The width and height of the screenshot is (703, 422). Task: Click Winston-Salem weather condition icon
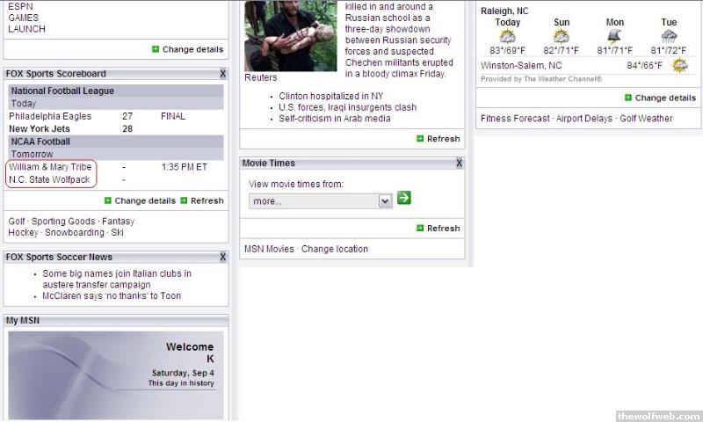click(x=679, y=66)
